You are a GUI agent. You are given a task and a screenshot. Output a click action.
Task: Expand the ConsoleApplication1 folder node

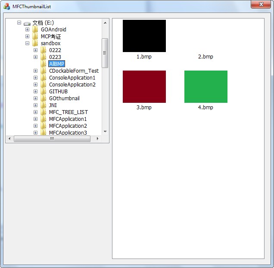[x=35, y=77]
